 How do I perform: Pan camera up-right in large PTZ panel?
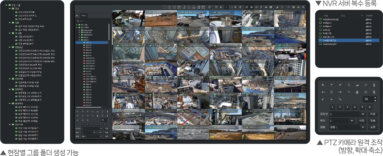340,85
